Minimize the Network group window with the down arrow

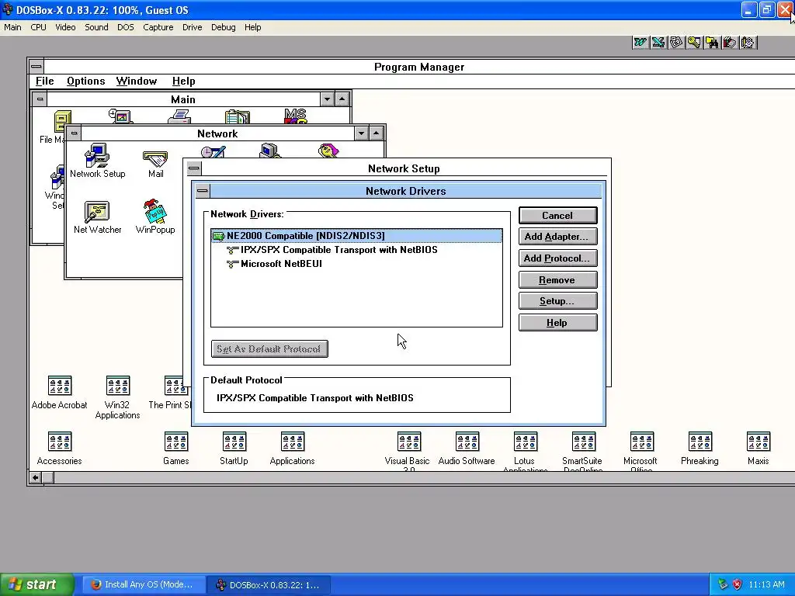tap(361, 133)
